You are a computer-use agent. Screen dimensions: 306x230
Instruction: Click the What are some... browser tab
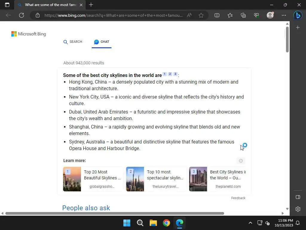pyautogui.click(x=50, y=5)
